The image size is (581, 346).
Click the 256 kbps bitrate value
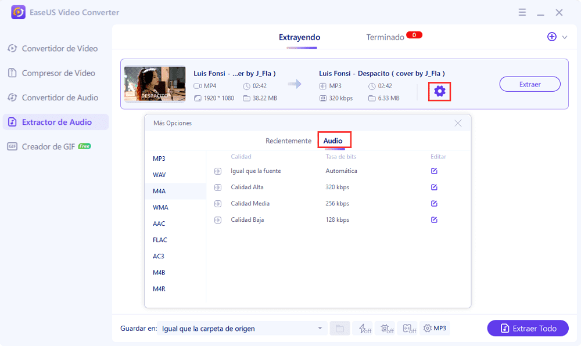(x=337, y=204)
